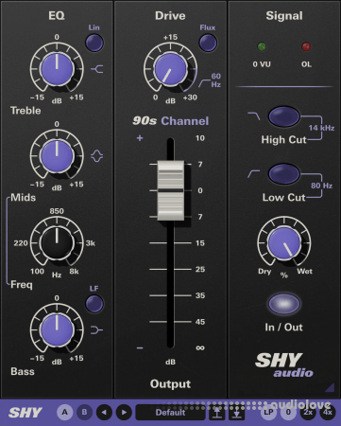Select 4x oversampling

coord(328,412)
